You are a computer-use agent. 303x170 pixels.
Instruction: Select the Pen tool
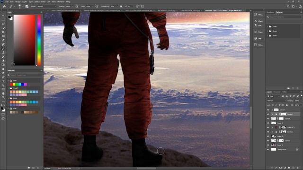click(x=3, y=77)
